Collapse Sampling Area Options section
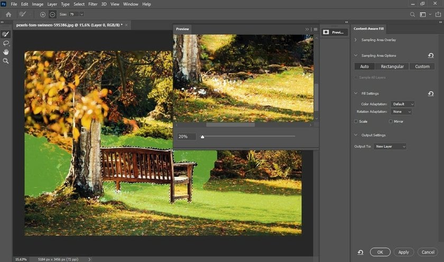 pyautogui.click(x=356, y=55)
